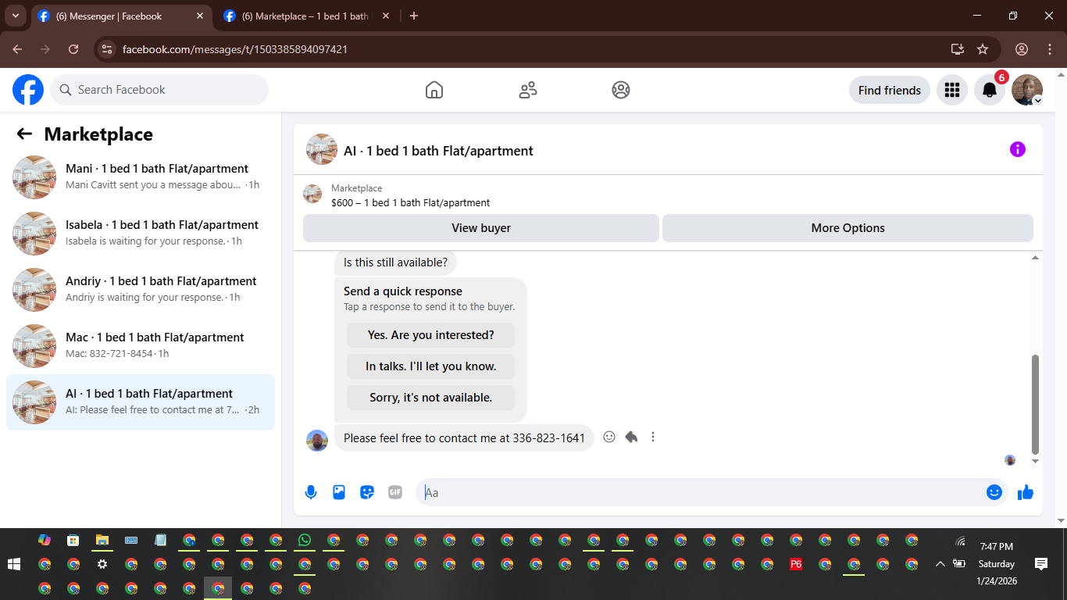Click the Facebook logo icon
Screen dimensions: 1067x600
28,90
